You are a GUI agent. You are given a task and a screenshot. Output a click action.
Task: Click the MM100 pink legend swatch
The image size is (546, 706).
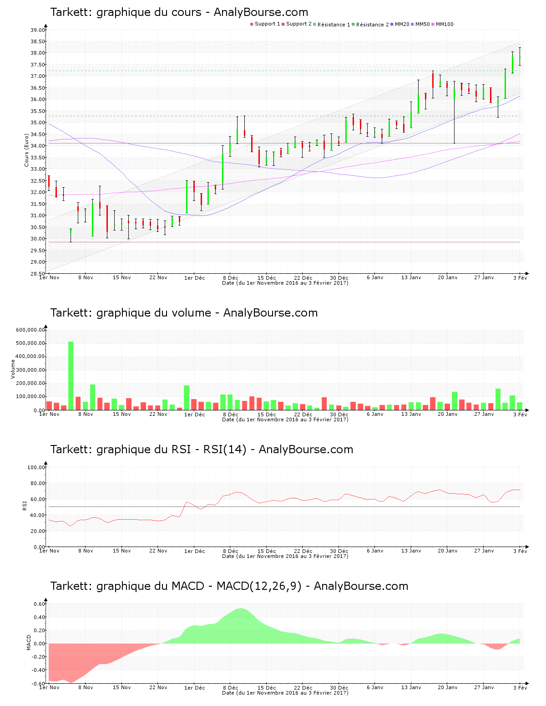click(x=433, y=24)
